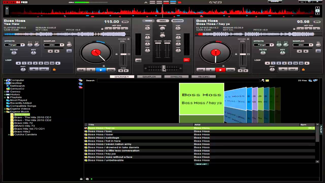The width and height of the screenshot is (325, 183).
Task: Click the small play icon at the browser bottom
Action: point(92,179)
